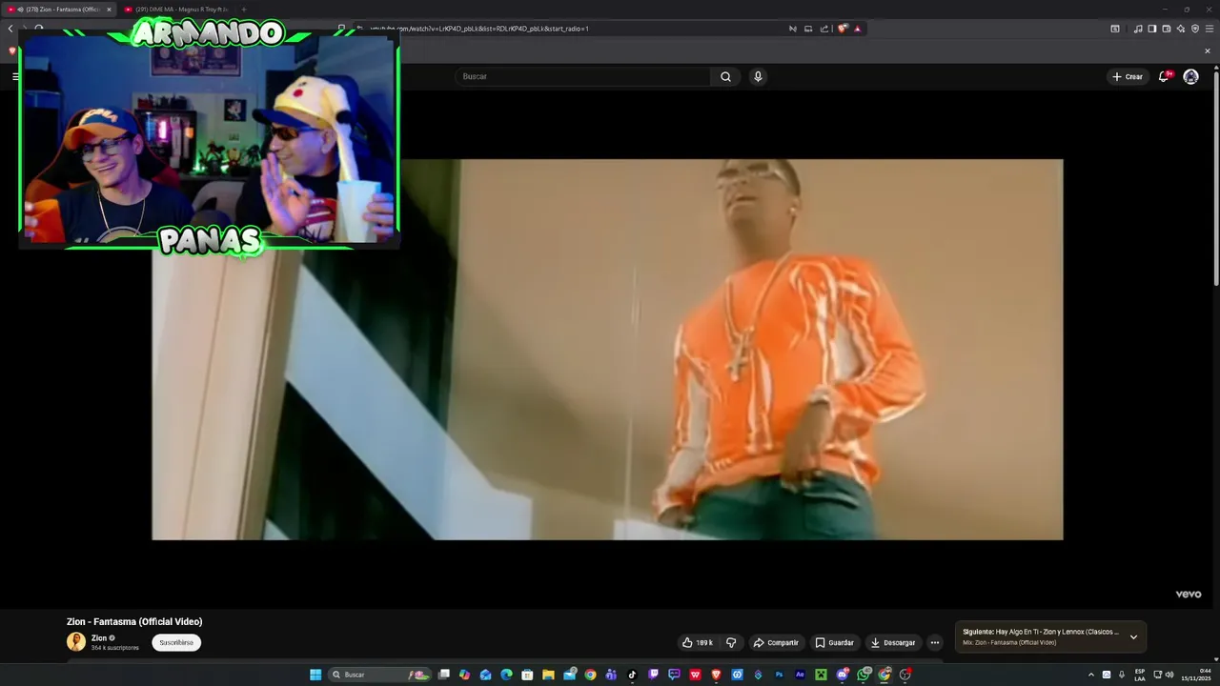Viewport: 1220px width, 686px height.
Task: Open taskbar clock and date
Action: (x=1197, y=675)
